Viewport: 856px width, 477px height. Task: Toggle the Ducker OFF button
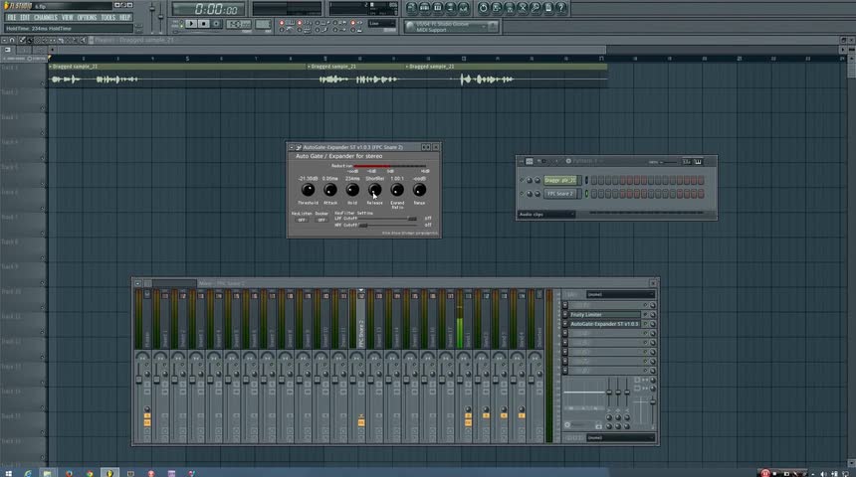[321, 220]
